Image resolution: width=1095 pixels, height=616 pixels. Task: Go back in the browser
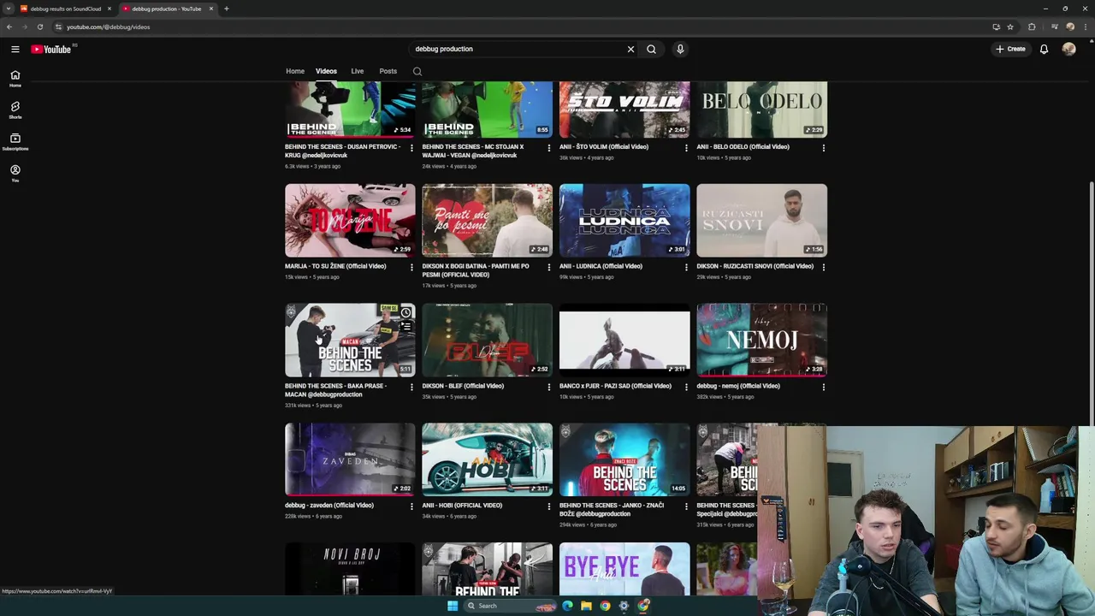(x=9, y=27)
